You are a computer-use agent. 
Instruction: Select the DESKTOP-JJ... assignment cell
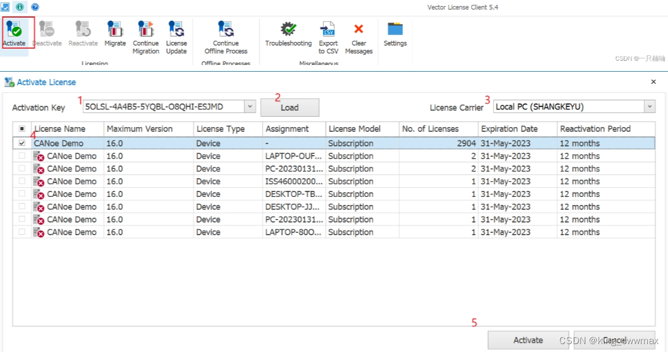click(294, 207)
